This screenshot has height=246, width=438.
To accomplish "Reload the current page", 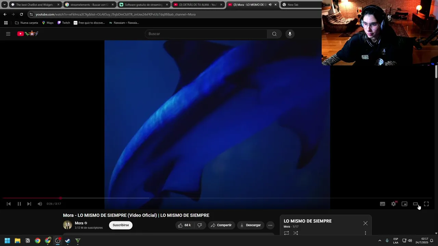I will 21,14.
